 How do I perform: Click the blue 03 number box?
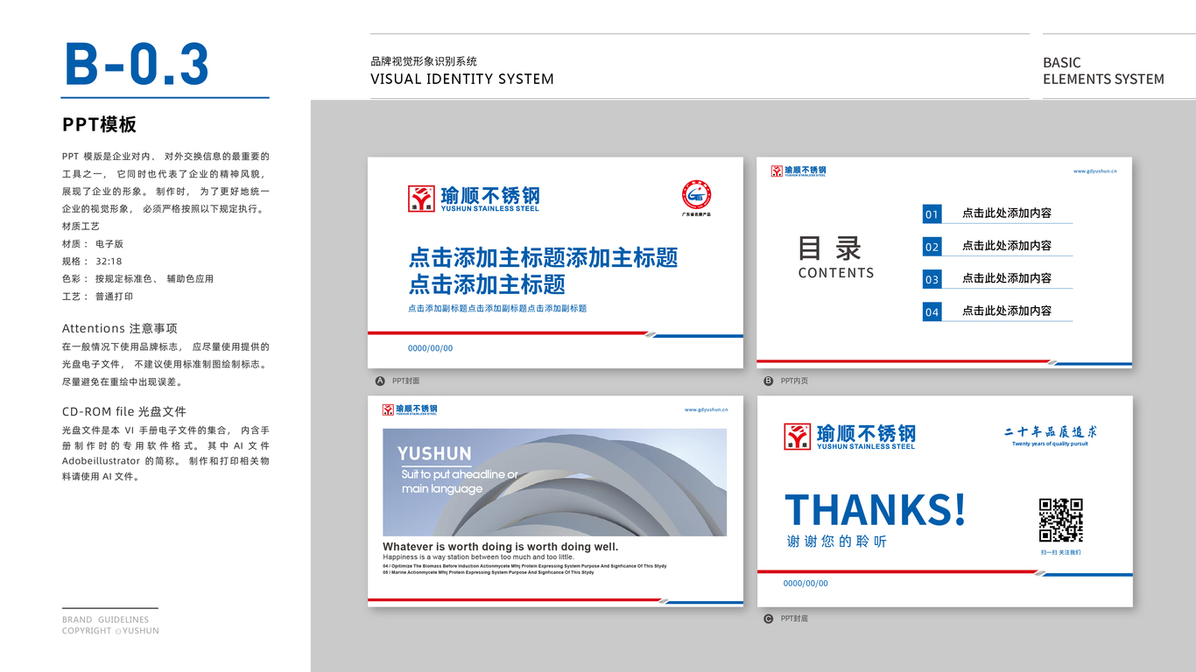coord(932,279)
